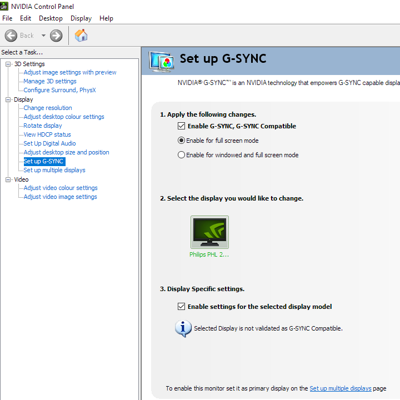The width and height of the screenshot is (400, 400).
Task: Open the Display menu
Action: [81, 18]
